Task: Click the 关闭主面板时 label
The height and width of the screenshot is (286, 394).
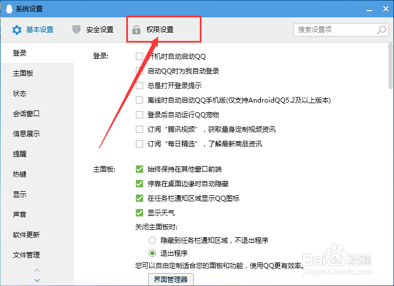Action: pos(156,227)
